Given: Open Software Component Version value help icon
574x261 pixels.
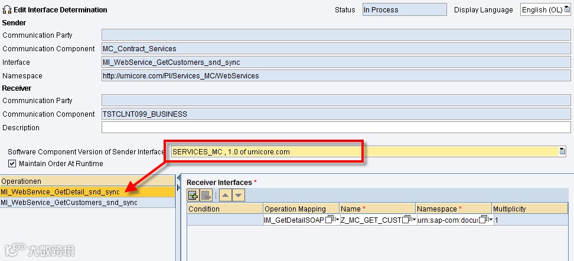Looking at the screenshot, I should tap(562, 151).
